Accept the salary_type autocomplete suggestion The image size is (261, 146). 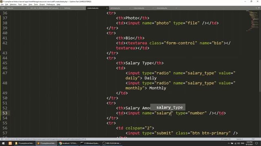pos(168,107)
